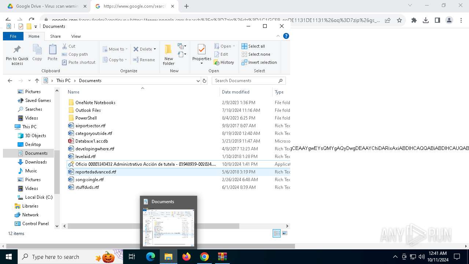The width and height of the screenshot is (469, 264).
Task: Select Desktop in navigation pane
Action: pos(33,144)
